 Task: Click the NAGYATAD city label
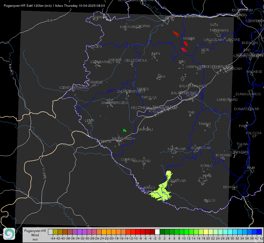pyautogui.click(x=142, y=161)
